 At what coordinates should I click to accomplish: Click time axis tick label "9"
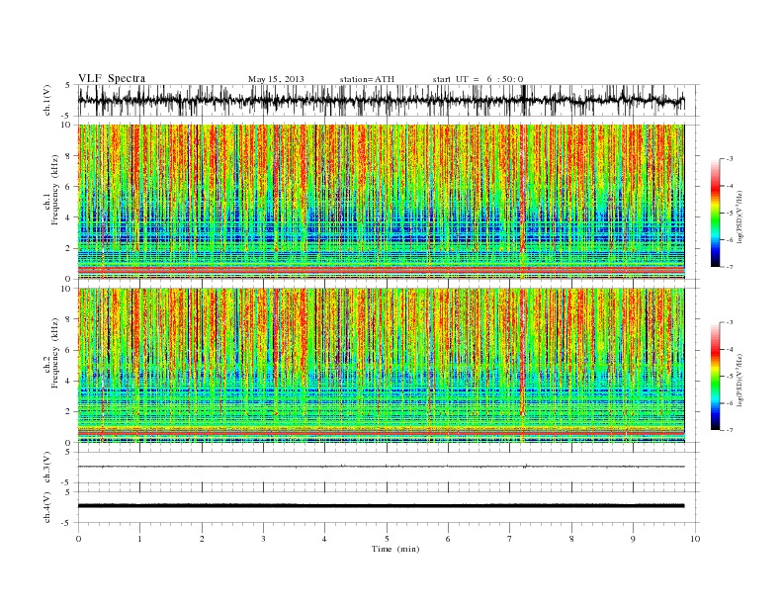[633, 539]
